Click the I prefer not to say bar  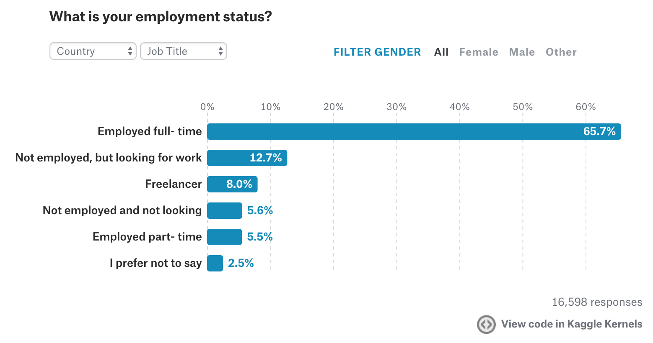click(215, 264)
